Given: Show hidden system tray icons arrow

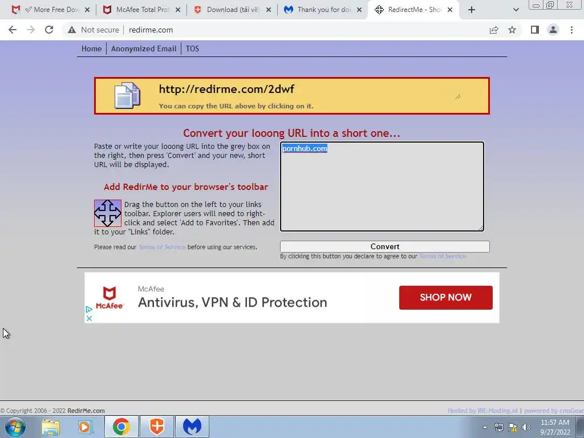Looking at the screenshot, I should pyautogui.click(x=485, y=427).
